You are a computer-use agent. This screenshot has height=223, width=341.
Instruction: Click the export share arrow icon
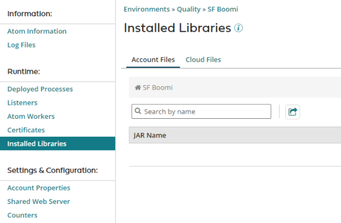coord(293,112)
